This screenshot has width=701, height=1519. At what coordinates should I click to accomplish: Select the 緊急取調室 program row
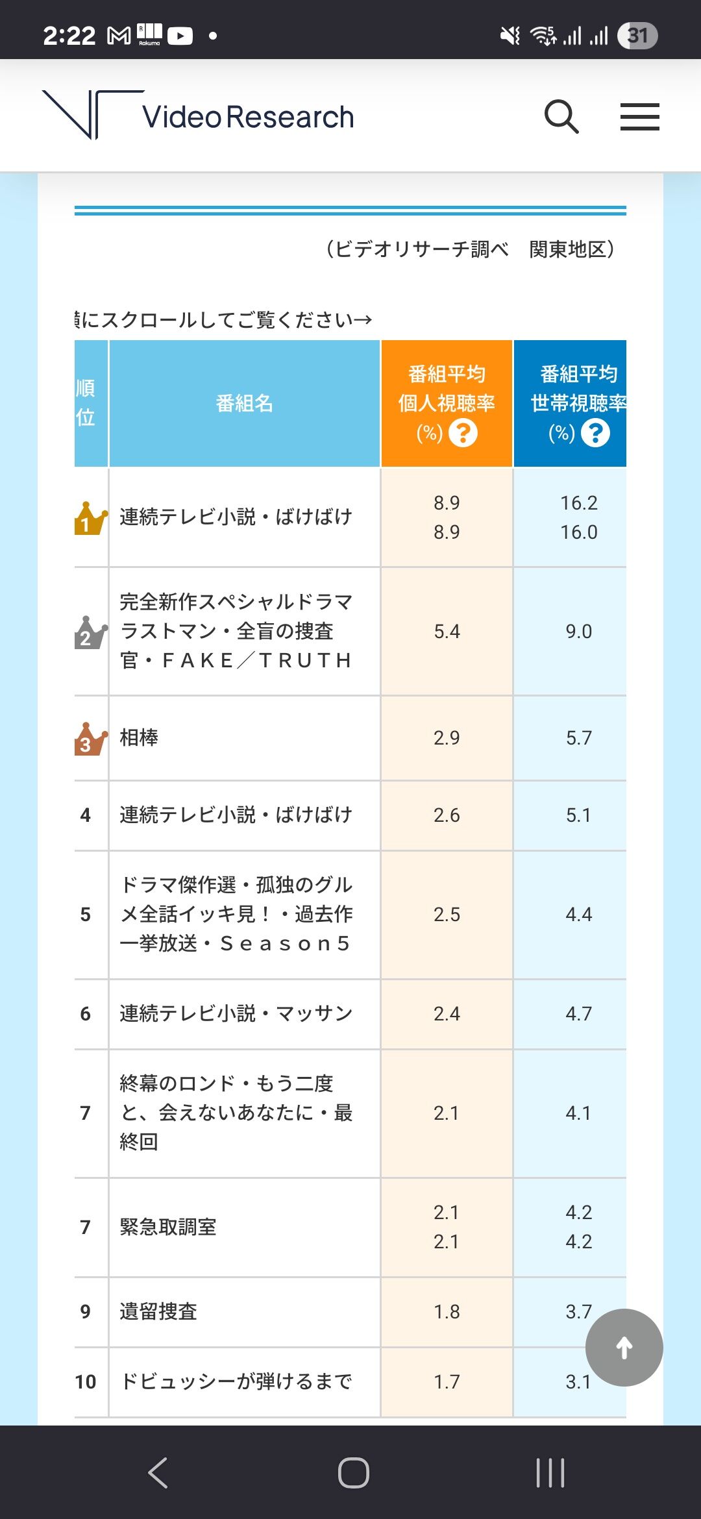tap(350, 1227)
